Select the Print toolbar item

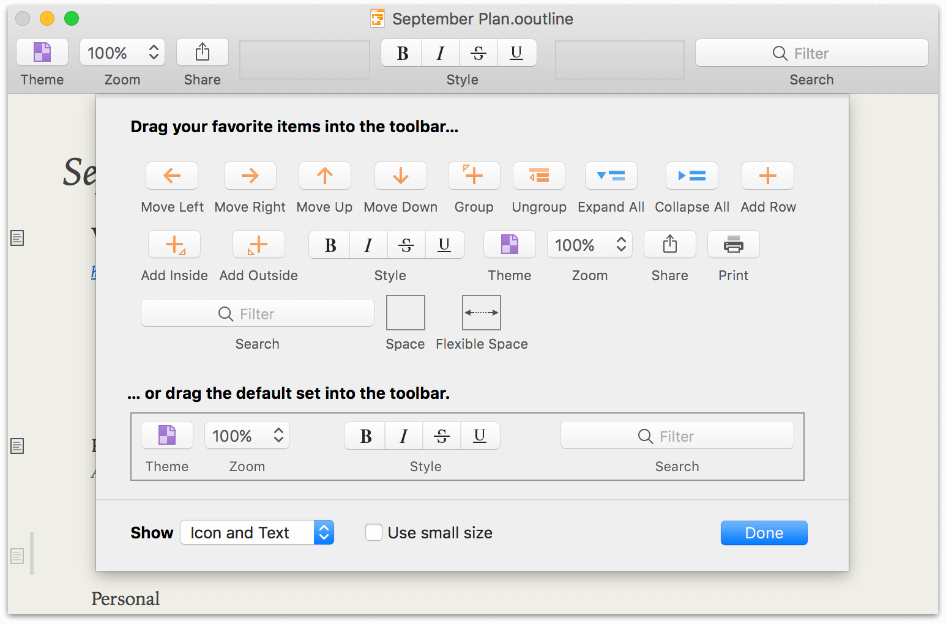click(734, 245)
